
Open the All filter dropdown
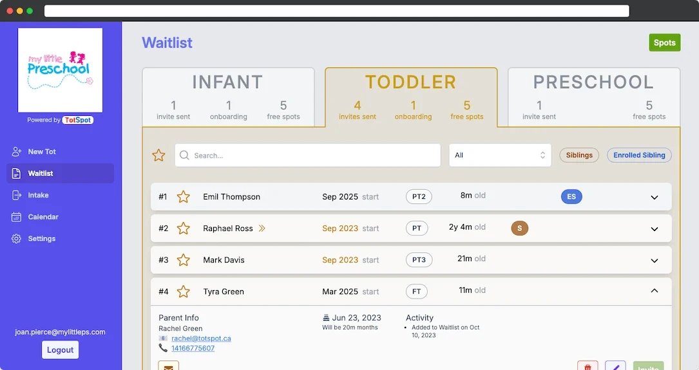point(500,155)
